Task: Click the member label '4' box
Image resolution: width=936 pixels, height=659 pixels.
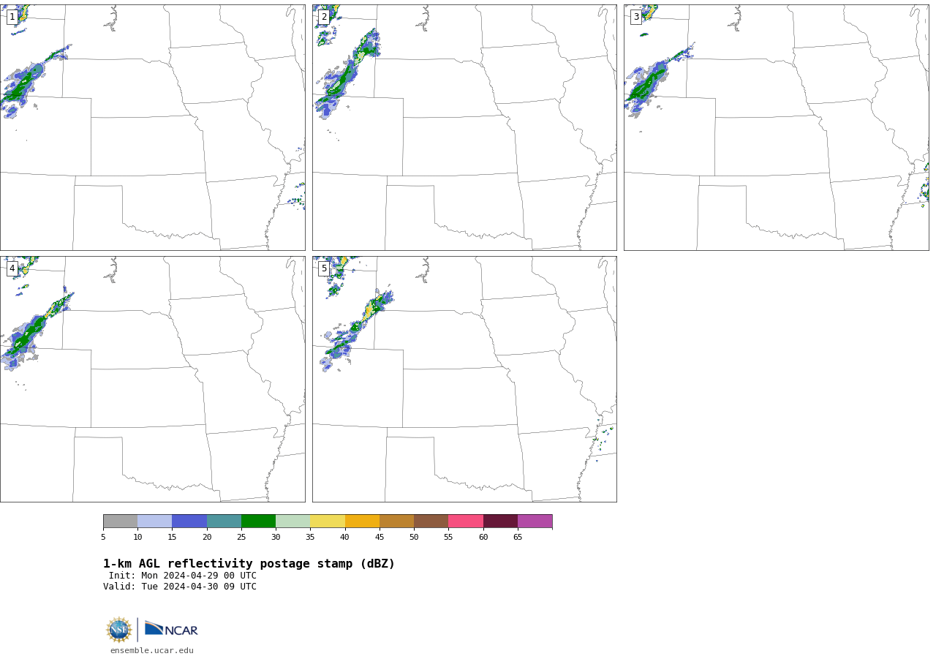Action: 12,268
